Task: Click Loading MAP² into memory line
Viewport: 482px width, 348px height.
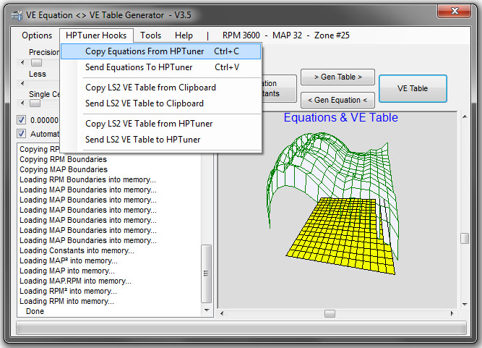Action: (x=68, y=261)
